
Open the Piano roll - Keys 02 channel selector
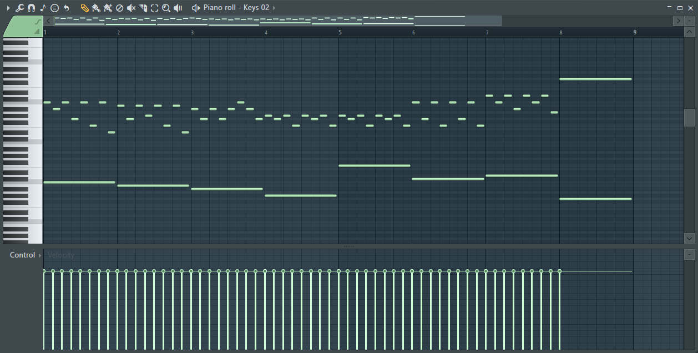pos(236,8)
